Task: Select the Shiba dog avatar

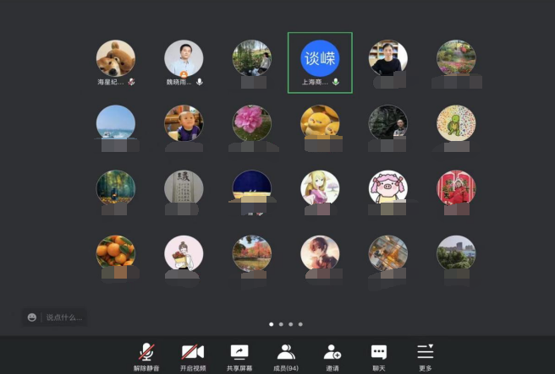Action: [116, 58]
